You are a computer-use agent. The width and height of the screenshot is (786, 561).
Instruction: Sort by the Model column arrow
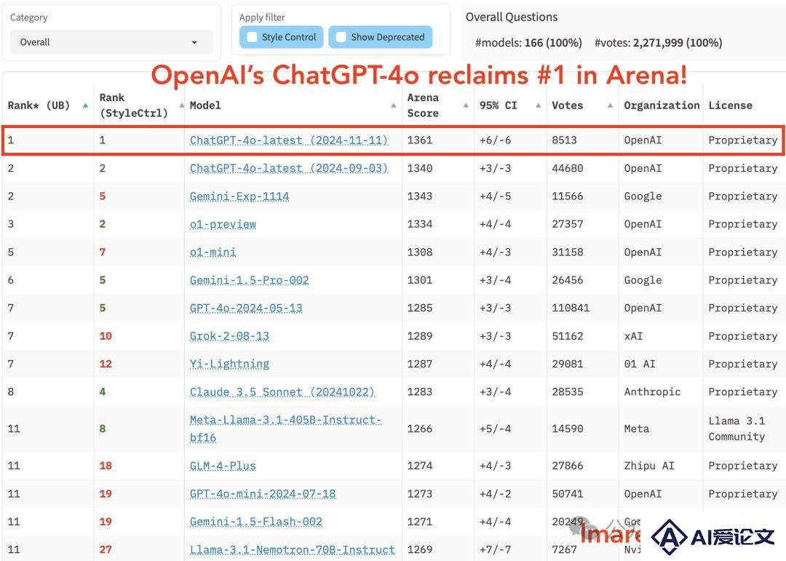394,106
